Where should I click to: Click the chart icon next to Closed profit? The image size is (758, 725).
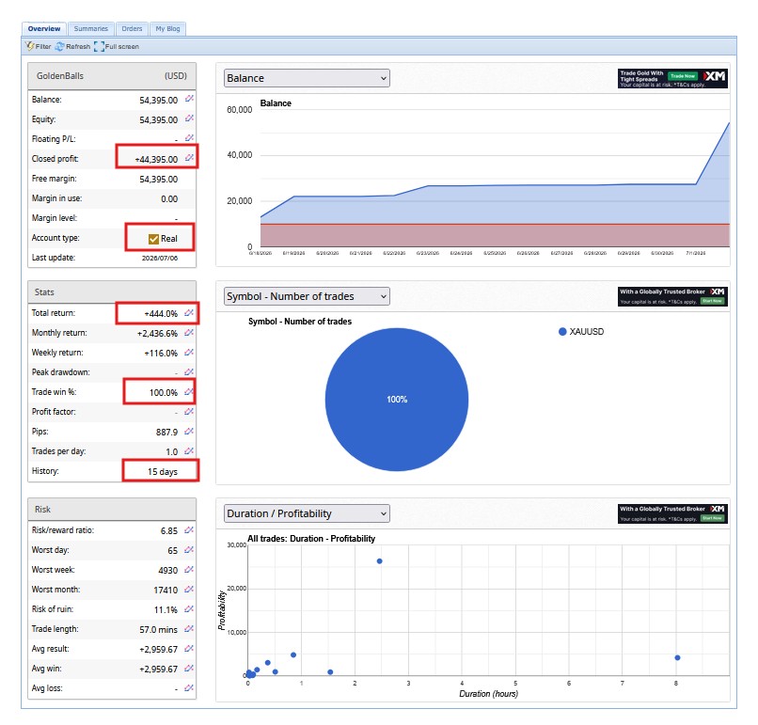pyautogui.click(x=189, y=158)
